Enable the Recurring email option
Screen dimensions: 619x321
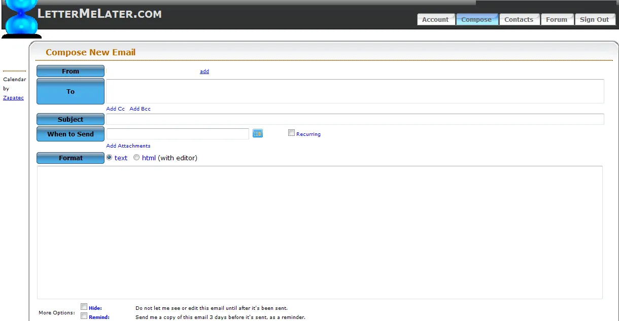[292, 132]
